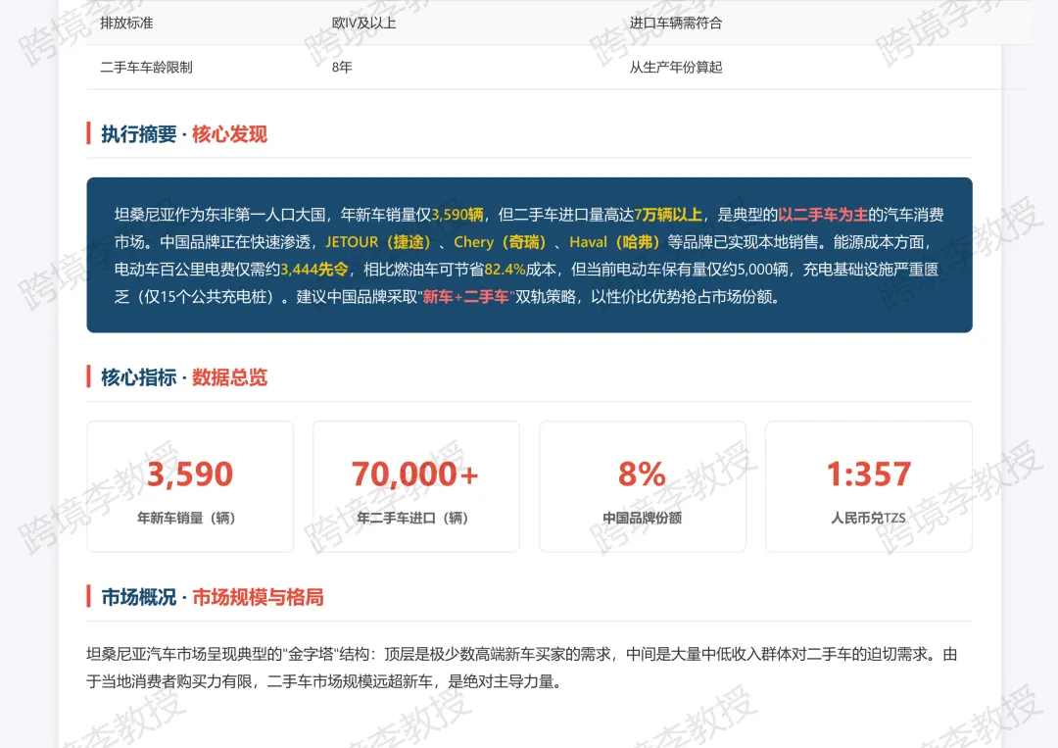Select the '1:357' exchange rate figure
Image resolution: width=1058 pixels, height=748 pixels.
click(x=869, y=474)
